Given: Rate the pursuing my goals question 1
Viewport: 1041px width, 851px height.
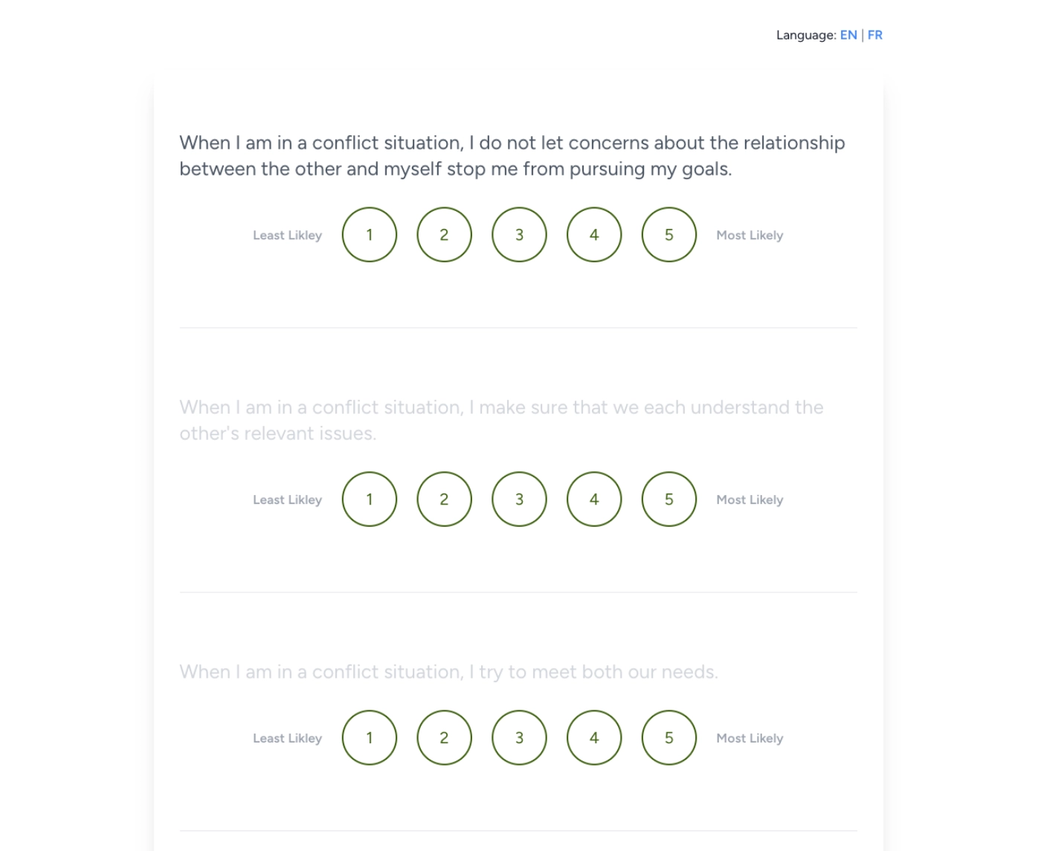Looking at the screenshot, I should click(x=370, y=235).
